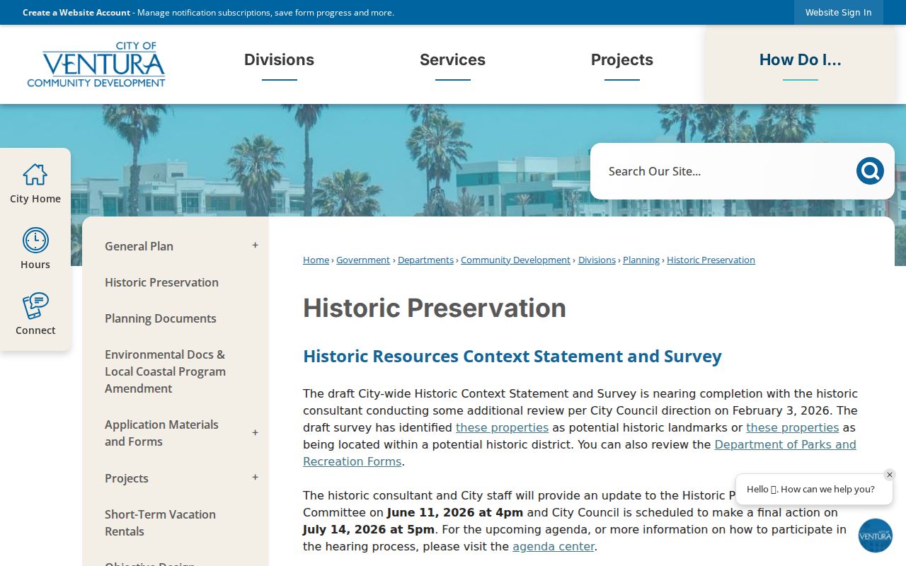Click the City of Ventura Community Development logo
Image resolution: width=906 pixels, height=566 pixels.
point(96,64)
